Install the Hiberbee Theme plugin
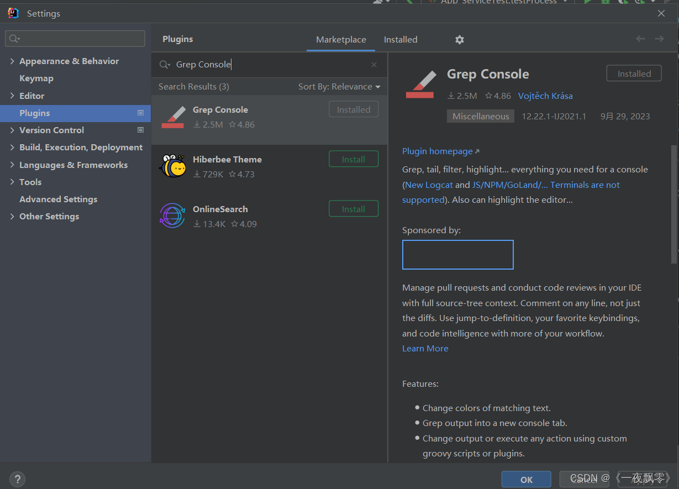Image resolution: width=679 pixels, height=489 pixels. tap(354, 159)
